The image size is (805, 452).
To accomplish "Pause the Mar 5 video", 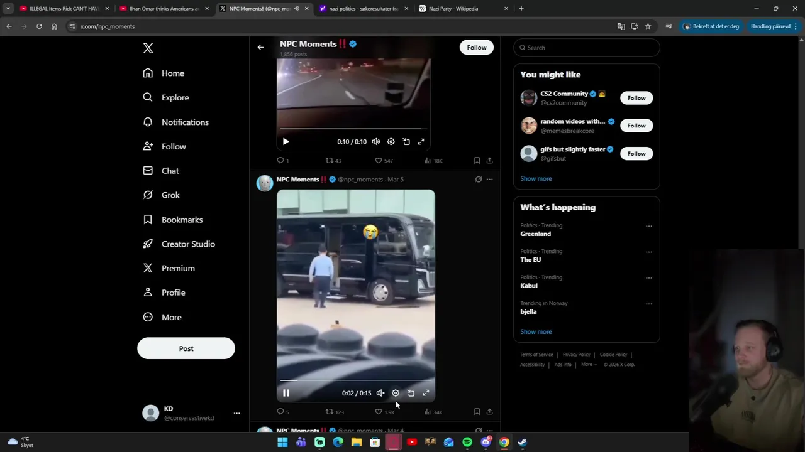I will pyautogui.click(x=286, y=393).
